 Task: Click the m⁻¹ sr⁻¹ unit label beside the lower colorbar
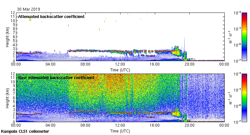click(x=230, y=98)
